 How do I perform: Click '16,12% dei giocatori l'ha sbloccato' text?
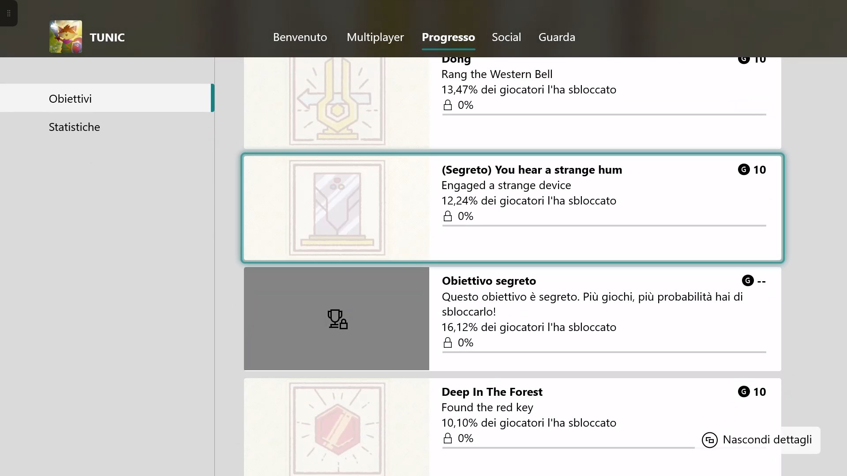[x=529, y=327]
